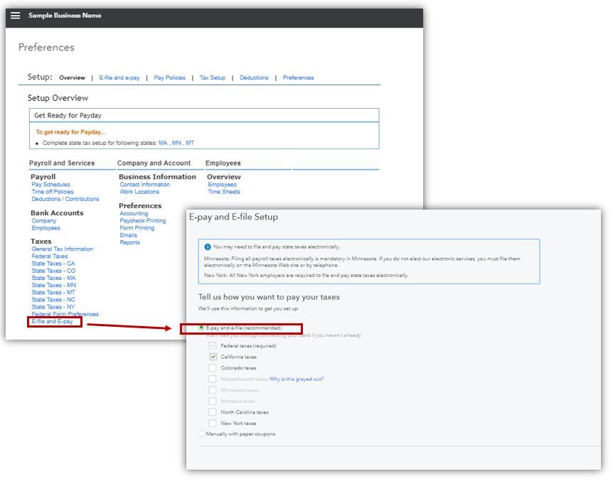Open E-file and E-pay link under Taxes
The width and height of the screenshot is (613, 486).
pyautogui.click(x=52, y=322)
